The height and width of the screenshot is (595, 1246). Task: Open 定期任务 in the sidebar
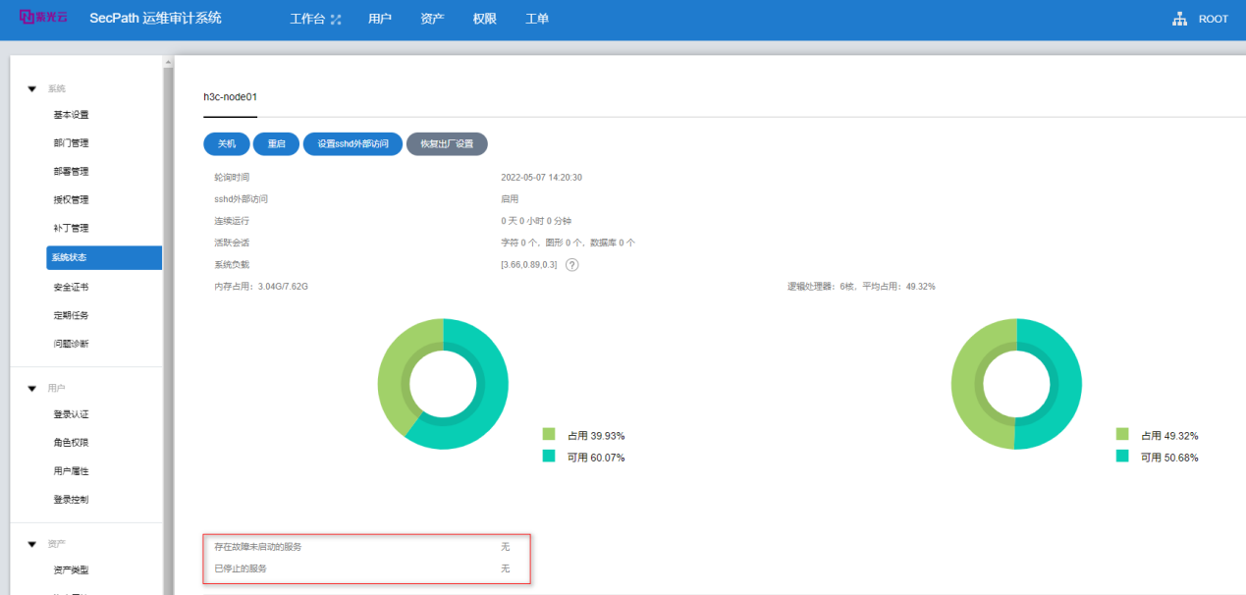(x=71, y=316)
